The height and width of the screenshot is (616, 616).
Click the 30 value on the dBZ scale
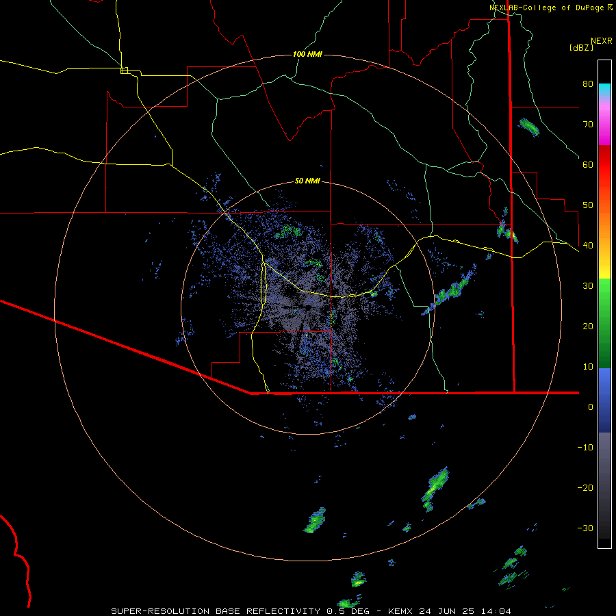tap(588, 285)
